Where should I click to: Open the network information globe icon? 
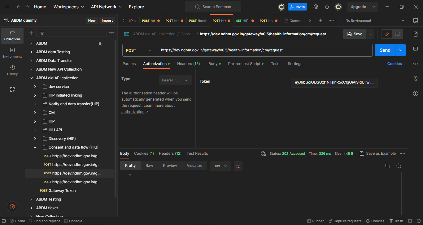pyautogui.click(x=263, y=154)
